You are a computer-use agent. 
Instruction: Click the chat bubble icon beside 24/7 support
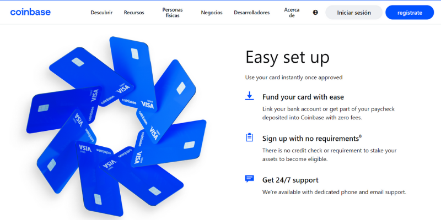pyautogui.click(x=250, y=178)
